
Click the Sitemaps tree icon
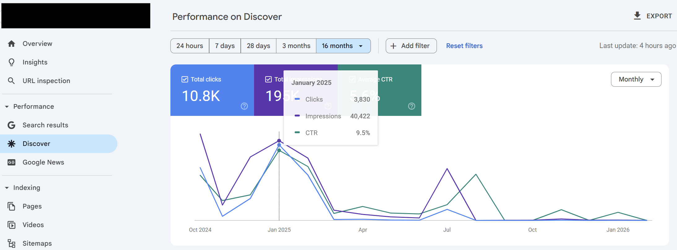(x=11, y=243)
